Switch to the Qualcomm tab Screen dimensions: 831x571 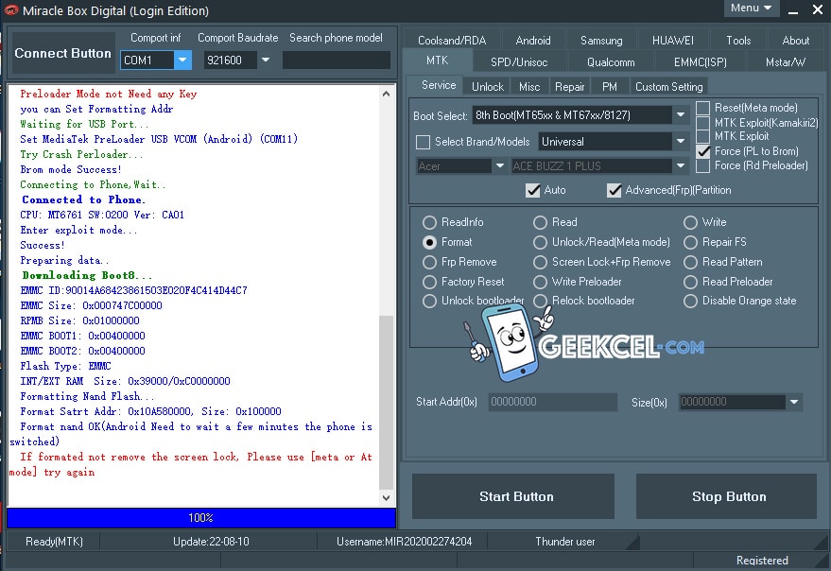click(611, 61)
